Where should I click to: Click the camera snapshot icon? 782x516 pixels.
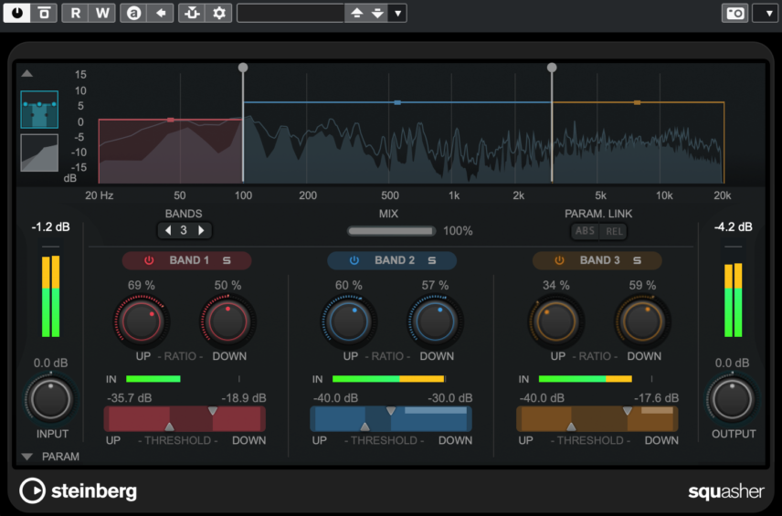[x=735, y=13]
